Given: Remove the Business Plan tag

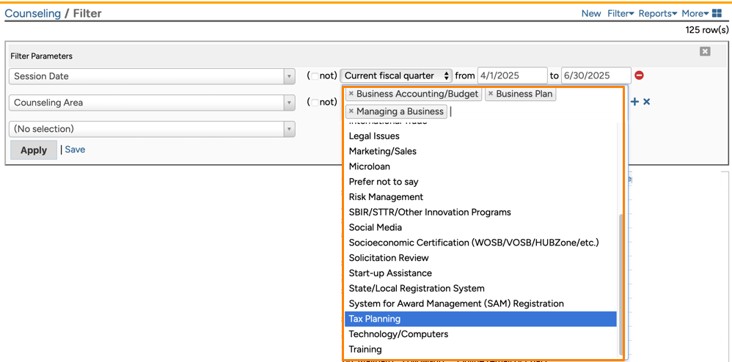Looking at the screenshot, I should click(x=491, y=94).
